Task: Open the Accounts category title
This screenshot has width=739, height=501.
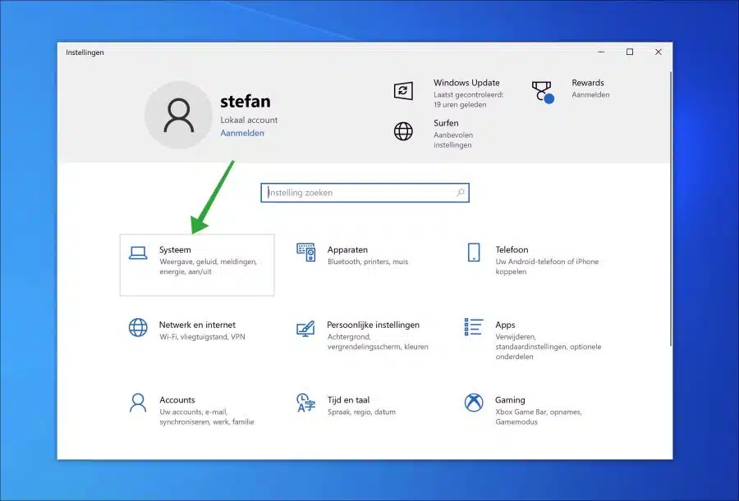Action: pyautogui.click(x=177, y=400)
